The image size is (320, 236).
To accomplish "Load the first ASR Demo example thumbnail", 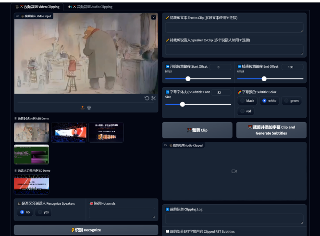I will point(31,132).
